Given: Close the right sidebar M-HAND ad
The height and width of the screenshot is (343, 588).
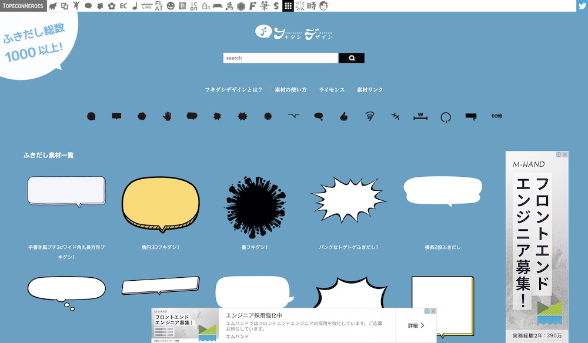Looking at the screenshot, I should [x=565, y=154].
